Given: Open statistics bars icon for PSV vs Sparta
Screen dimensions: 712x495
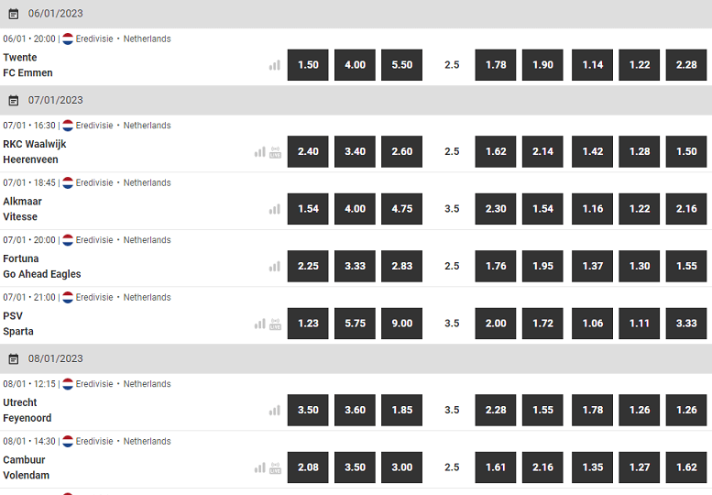Looking at the screenshot, I should click(259, 324).
